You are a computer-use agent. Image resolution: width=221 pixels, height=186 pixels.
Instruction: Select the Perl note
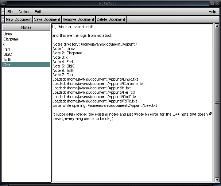(7, 49)
